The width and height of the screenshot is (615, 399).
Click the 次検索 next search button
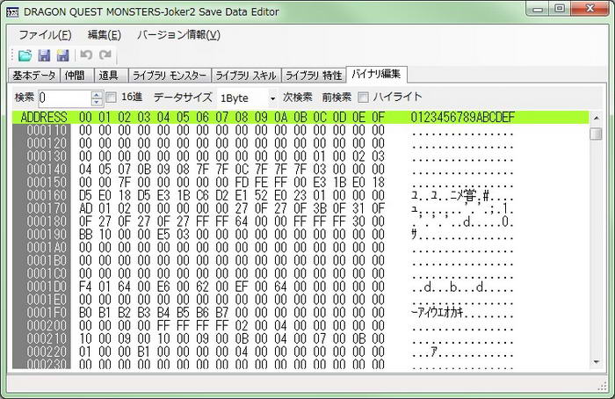298,97
